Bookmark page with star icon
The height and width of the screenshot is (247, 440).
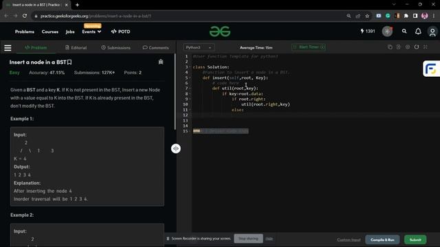point(367,16)
